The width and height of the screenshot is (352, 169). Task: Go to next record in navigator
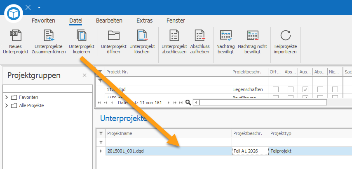[x=168, y=103]
